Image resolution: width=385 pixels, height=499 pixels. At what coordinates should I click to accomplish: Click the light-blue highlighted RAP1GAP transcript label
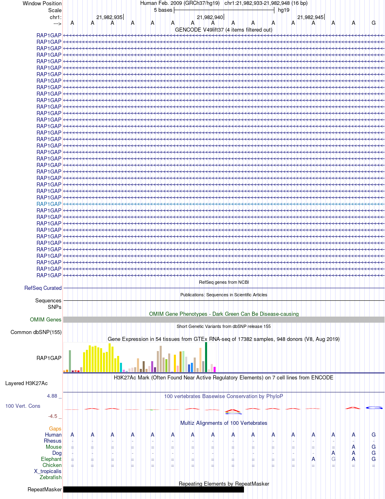[x=49, y=204]
